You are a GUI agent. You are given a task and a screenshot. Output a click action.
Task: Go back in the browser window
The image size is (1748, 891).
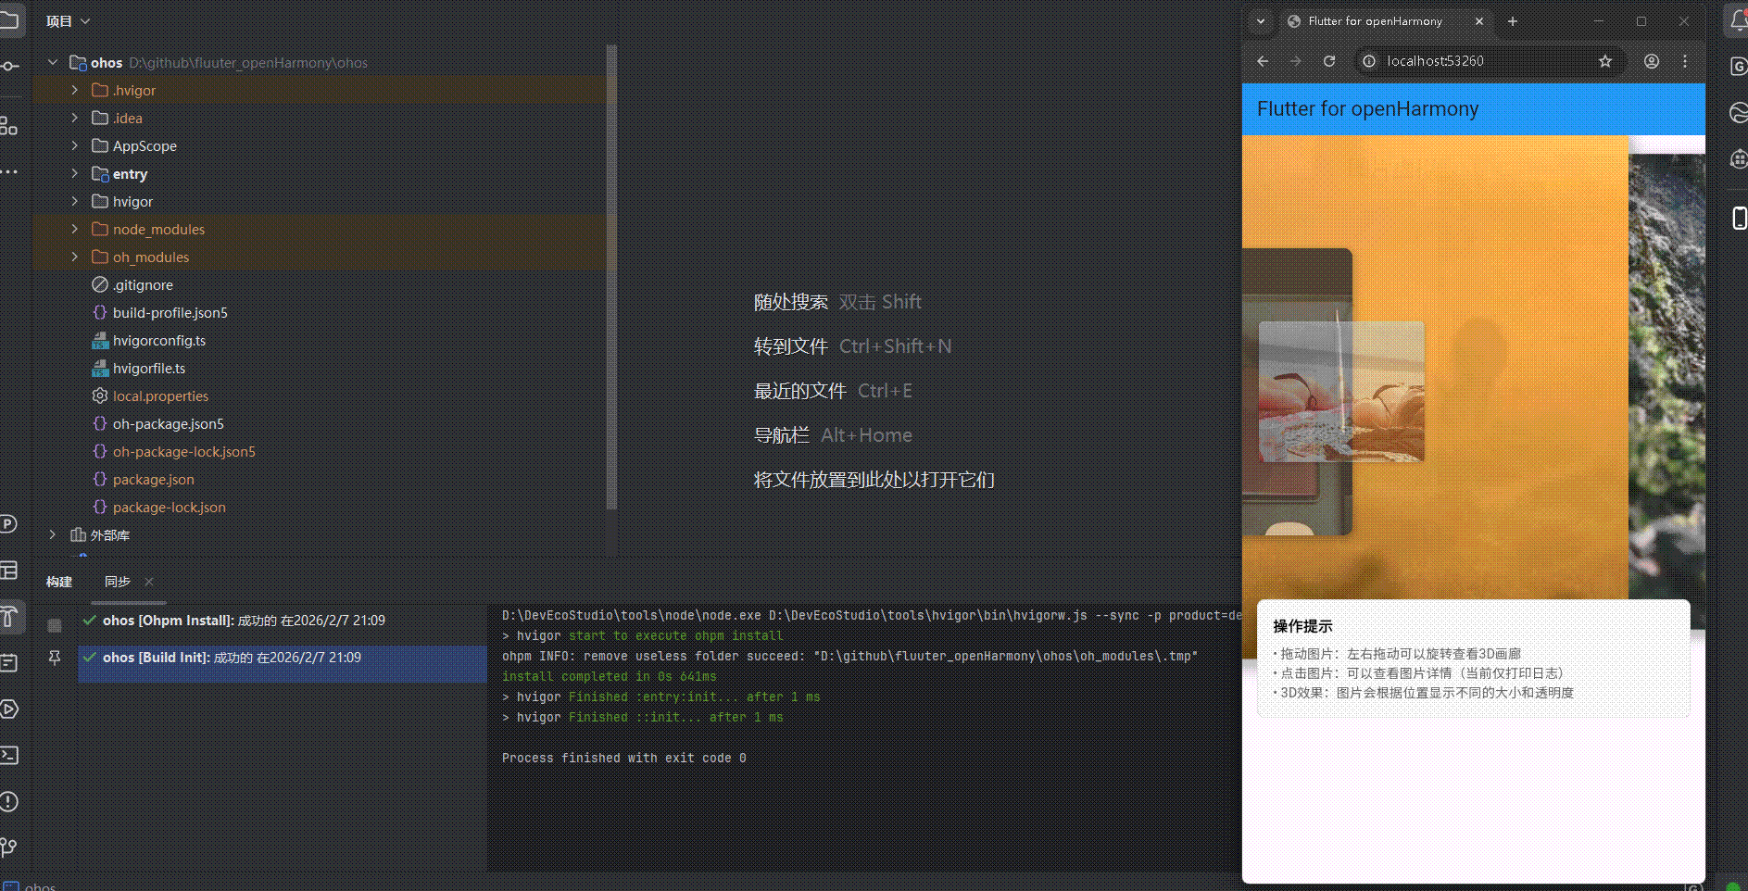[x=1263, y=61]
